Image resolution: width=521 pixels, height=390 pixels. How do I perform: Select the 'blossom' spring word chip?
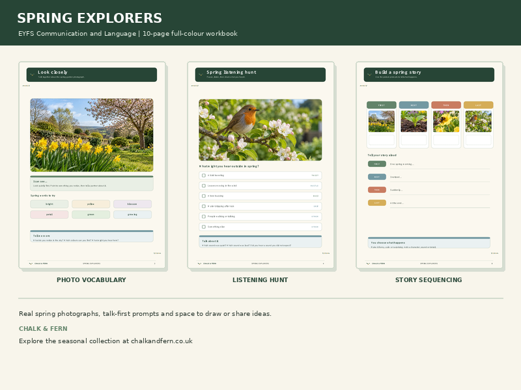click(132, 204)
